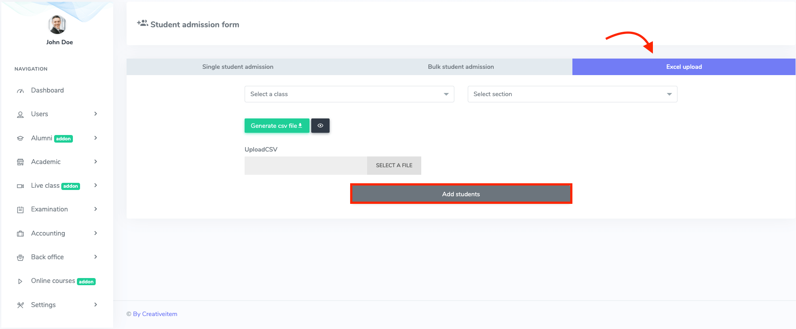This screenshot has height=329, width=796.
Task: Click the Live class camera icon
Action: pos(20,186)
